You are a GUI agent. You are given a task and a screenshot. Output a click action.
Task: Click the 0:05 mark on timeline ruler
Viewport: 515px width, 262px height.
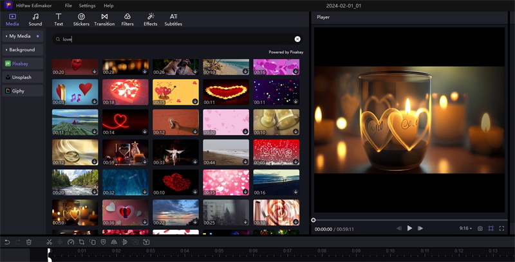click(x=219, y=251)
